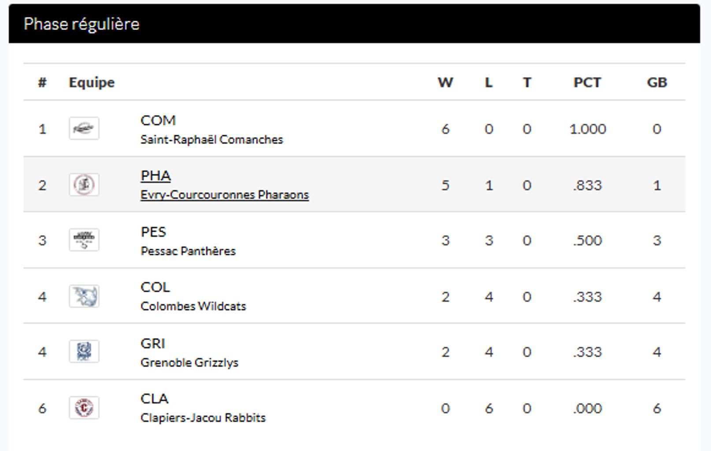711x451 pixels.
Task: Click the L column header
Action: 489,82
